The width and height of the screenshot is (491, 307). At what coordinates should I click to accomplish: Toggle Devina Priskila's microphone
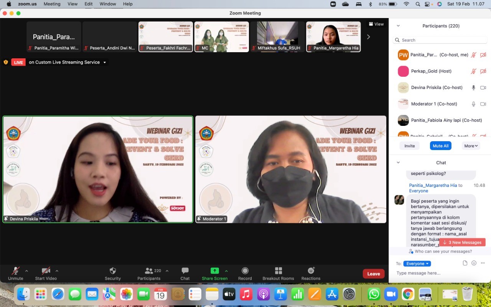473,87
